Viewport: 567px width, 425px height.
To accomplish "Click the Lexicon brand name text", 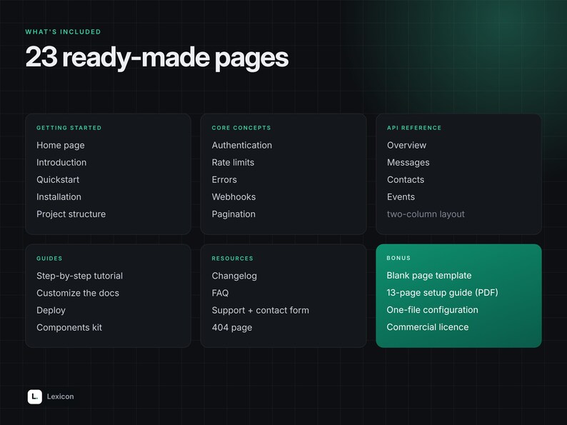I will point(61,396).
